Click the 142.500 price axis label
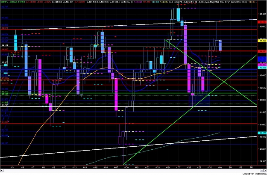Image resolution: width=267 pixels, height=175 pixels. [262, 88]
